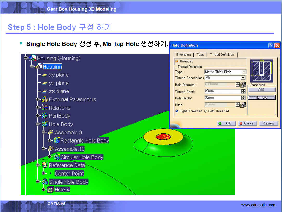Click the Preview button
Screen dimensions: 282x212
pyautogui.click(x=268, y=123)
